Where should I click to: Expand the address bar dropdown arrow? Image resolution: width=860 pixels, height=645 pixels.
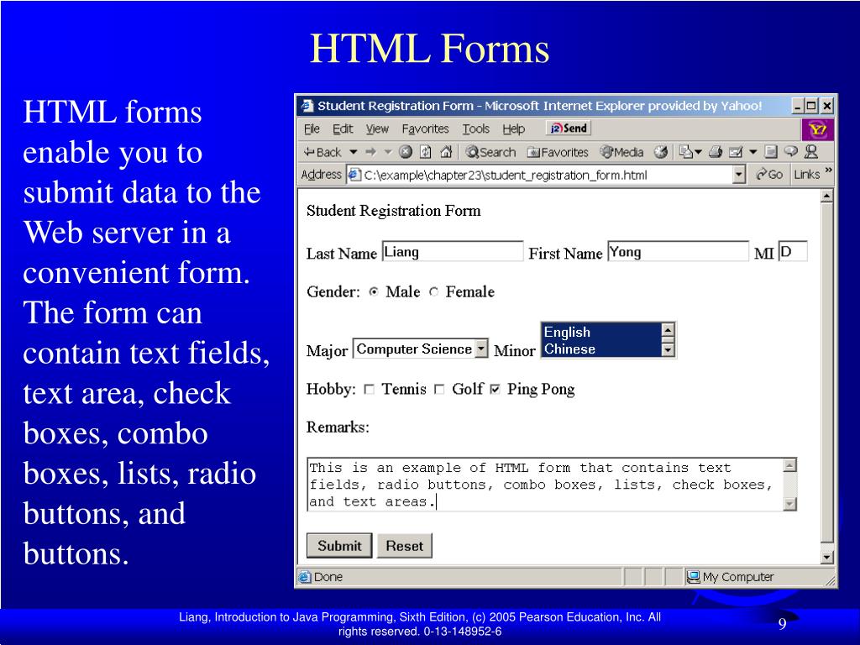click(738, 175)
